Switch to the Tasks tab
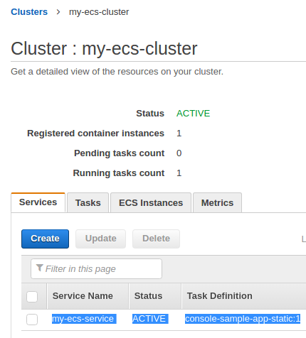Viewport: 306px width, 338px height. [x=88, y=203]
